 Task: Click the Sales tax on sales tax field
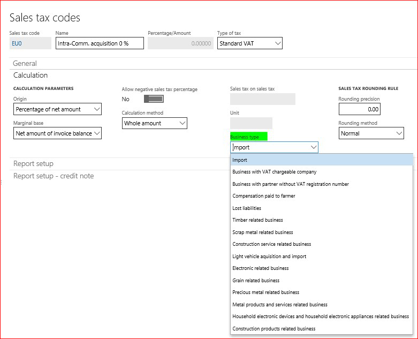pos(263,99)
